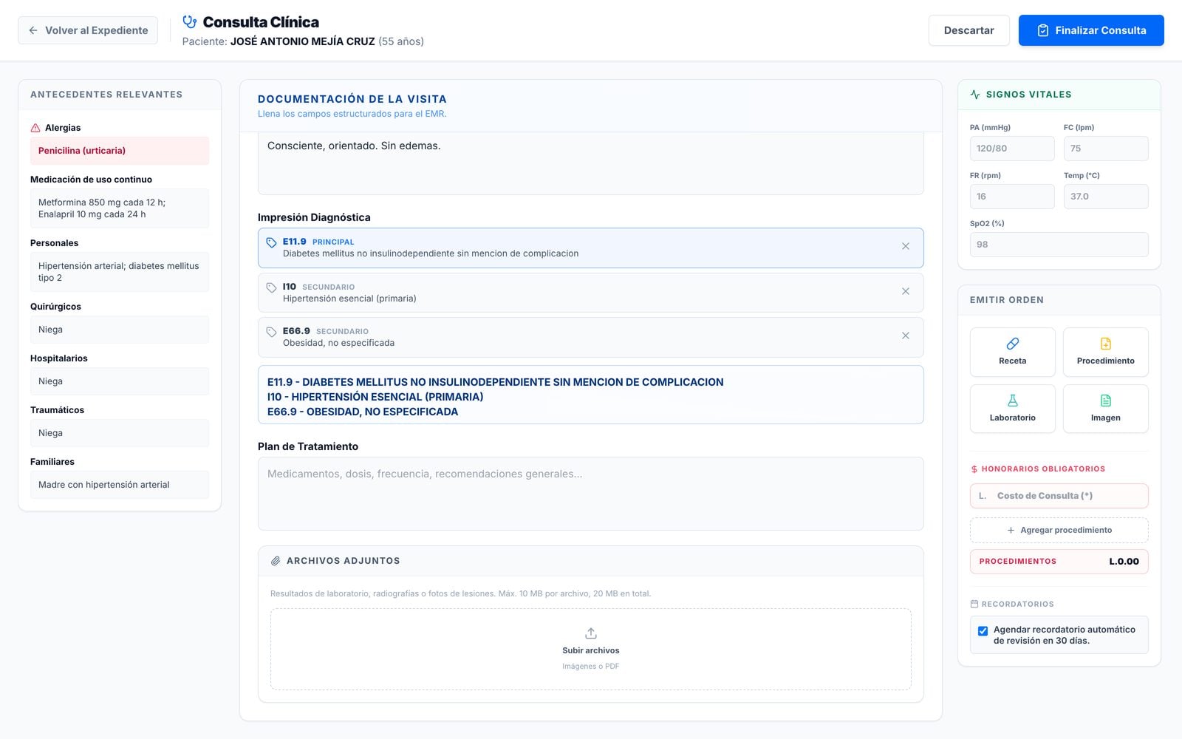Click the back arrow icon in Volver al Expediente
The height and width of the screenshot is (739, 1182).
[33, 30]
